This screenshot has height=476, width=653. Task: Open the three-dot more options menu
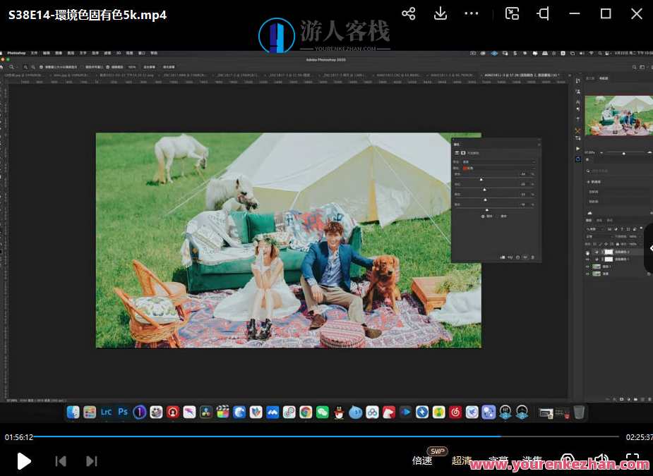(x=472, y=13)
